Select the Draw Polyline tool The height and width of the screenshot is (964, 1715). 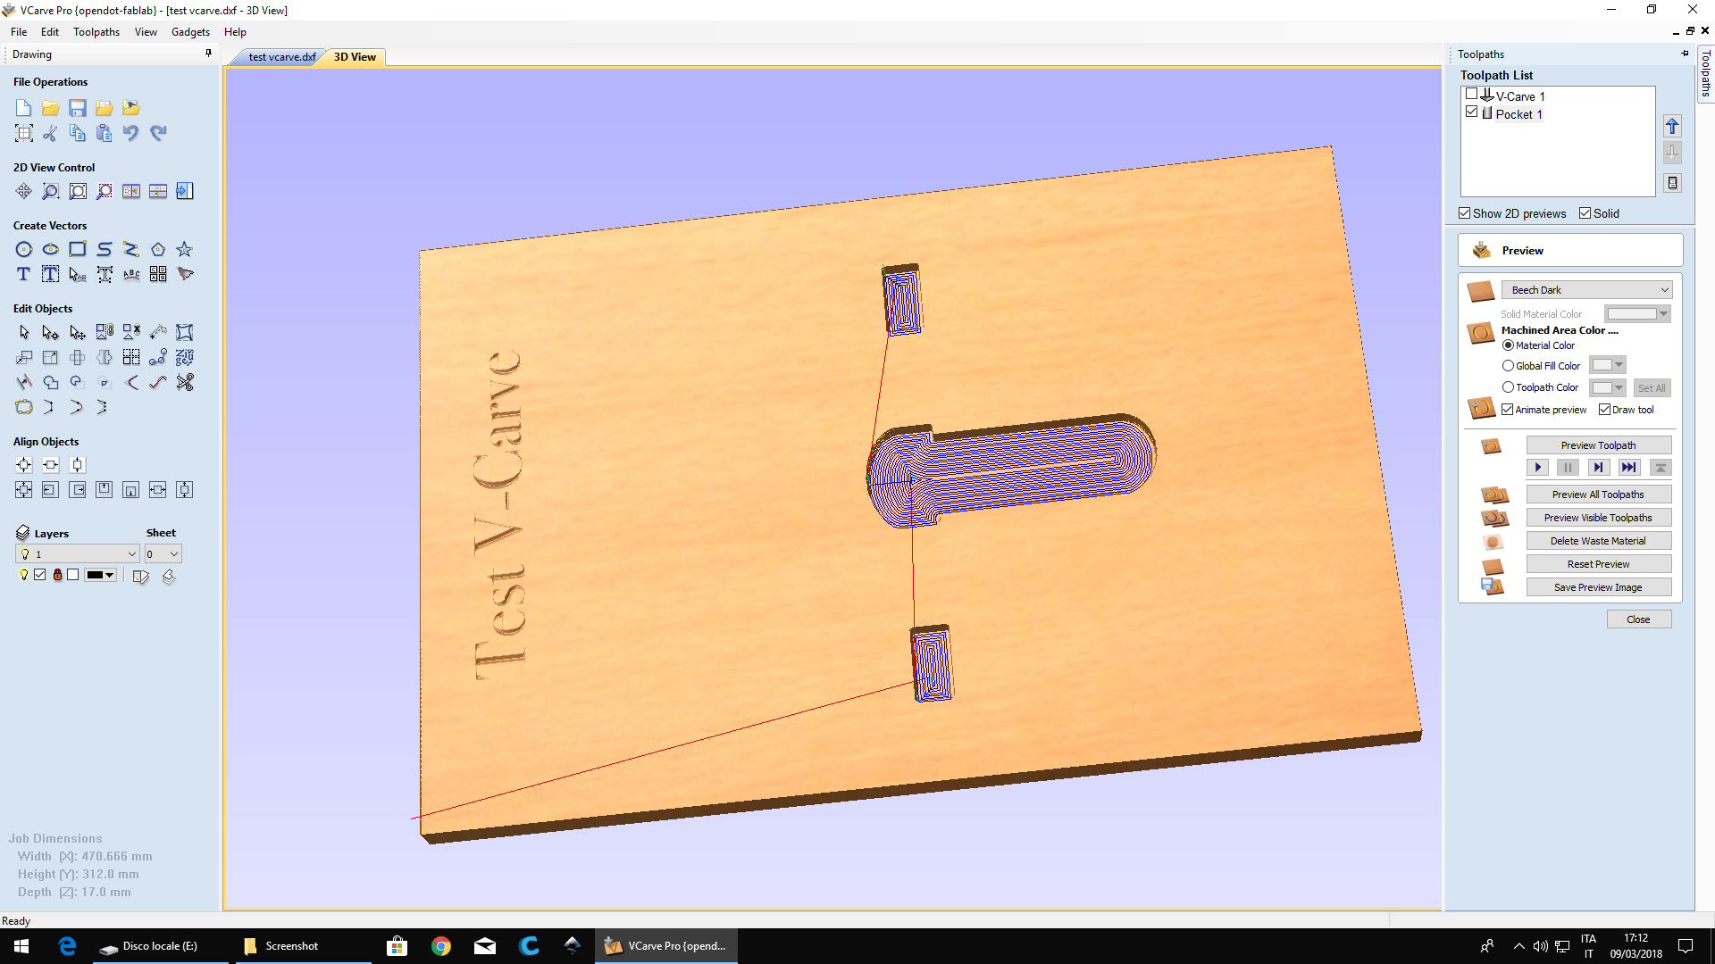coord(131,249)
